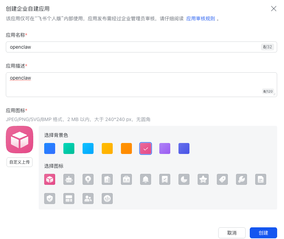Pick the orange background color

(126, 148)
